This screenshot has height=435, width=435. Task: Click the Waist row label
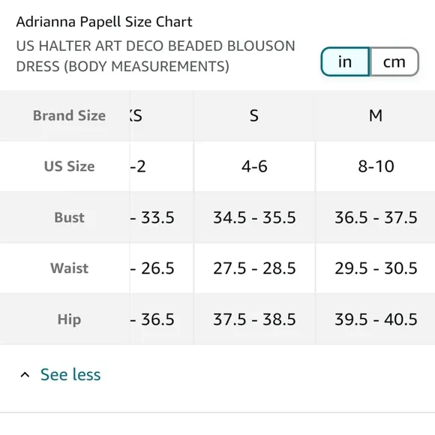pos(69,268)
